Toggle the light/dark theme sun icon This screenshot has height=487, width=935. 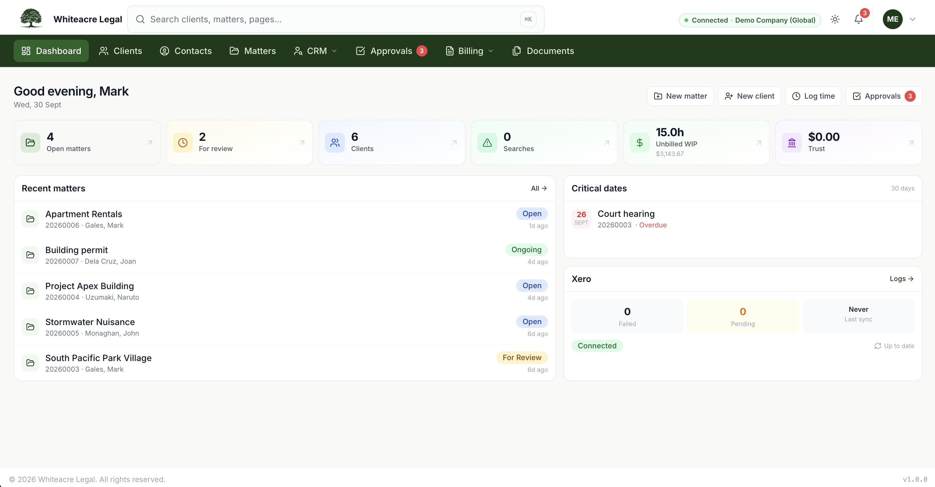coord(835,19)
